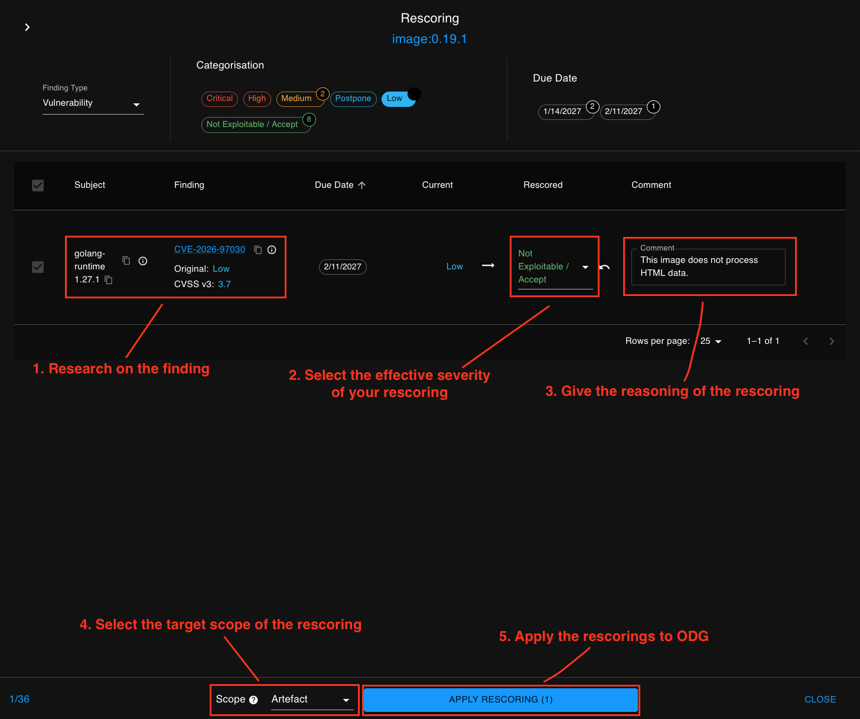Click the Original severity Low link
Image resolution: width=860 pixels, height=719 pixels.
point(221,269)
